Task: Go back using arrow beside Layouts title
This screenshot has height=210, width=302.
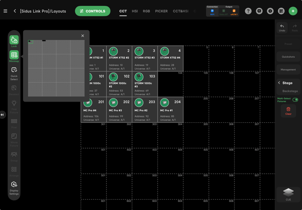Action: pos(15,11)
